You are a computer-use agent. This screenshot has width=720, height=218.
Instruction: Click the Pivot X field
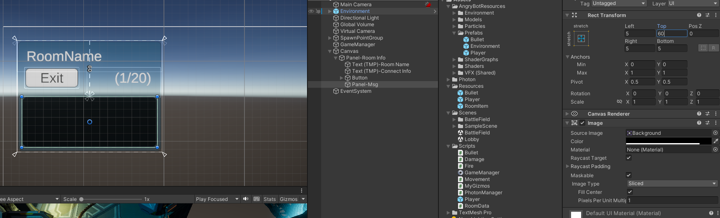[642, 82]
